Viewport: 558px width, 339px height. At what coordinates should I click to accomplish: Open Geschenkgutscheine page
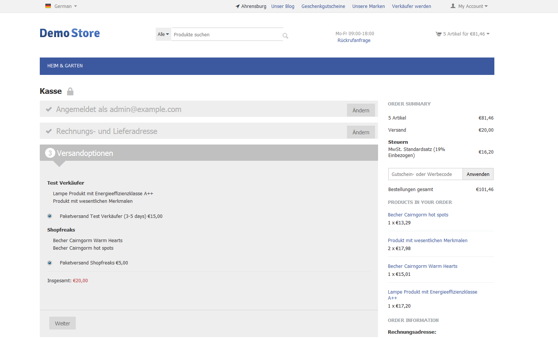[323, 6]
